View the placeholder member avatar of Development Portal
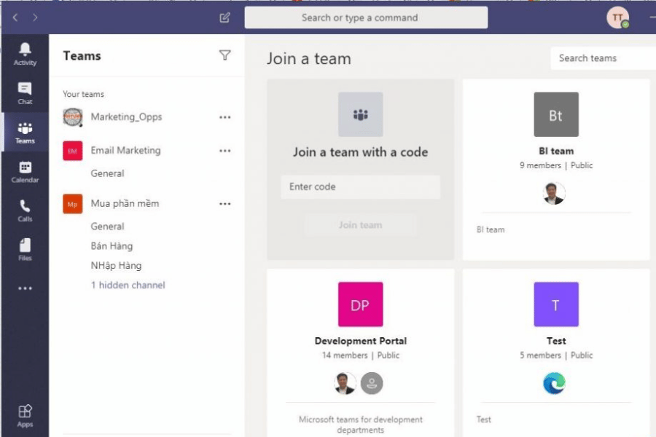Image resolution: width=656 pixels, height=437 pixels. pos(372,383)
